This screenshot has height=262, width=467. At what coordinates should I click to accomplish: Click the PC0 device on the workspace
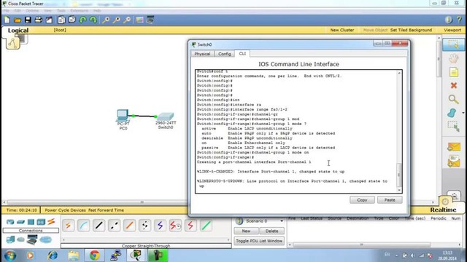(x=123, y=116)
